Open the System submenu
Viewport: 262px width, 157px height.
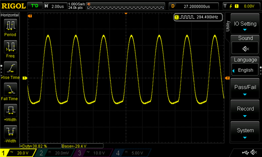pos(245,132)
